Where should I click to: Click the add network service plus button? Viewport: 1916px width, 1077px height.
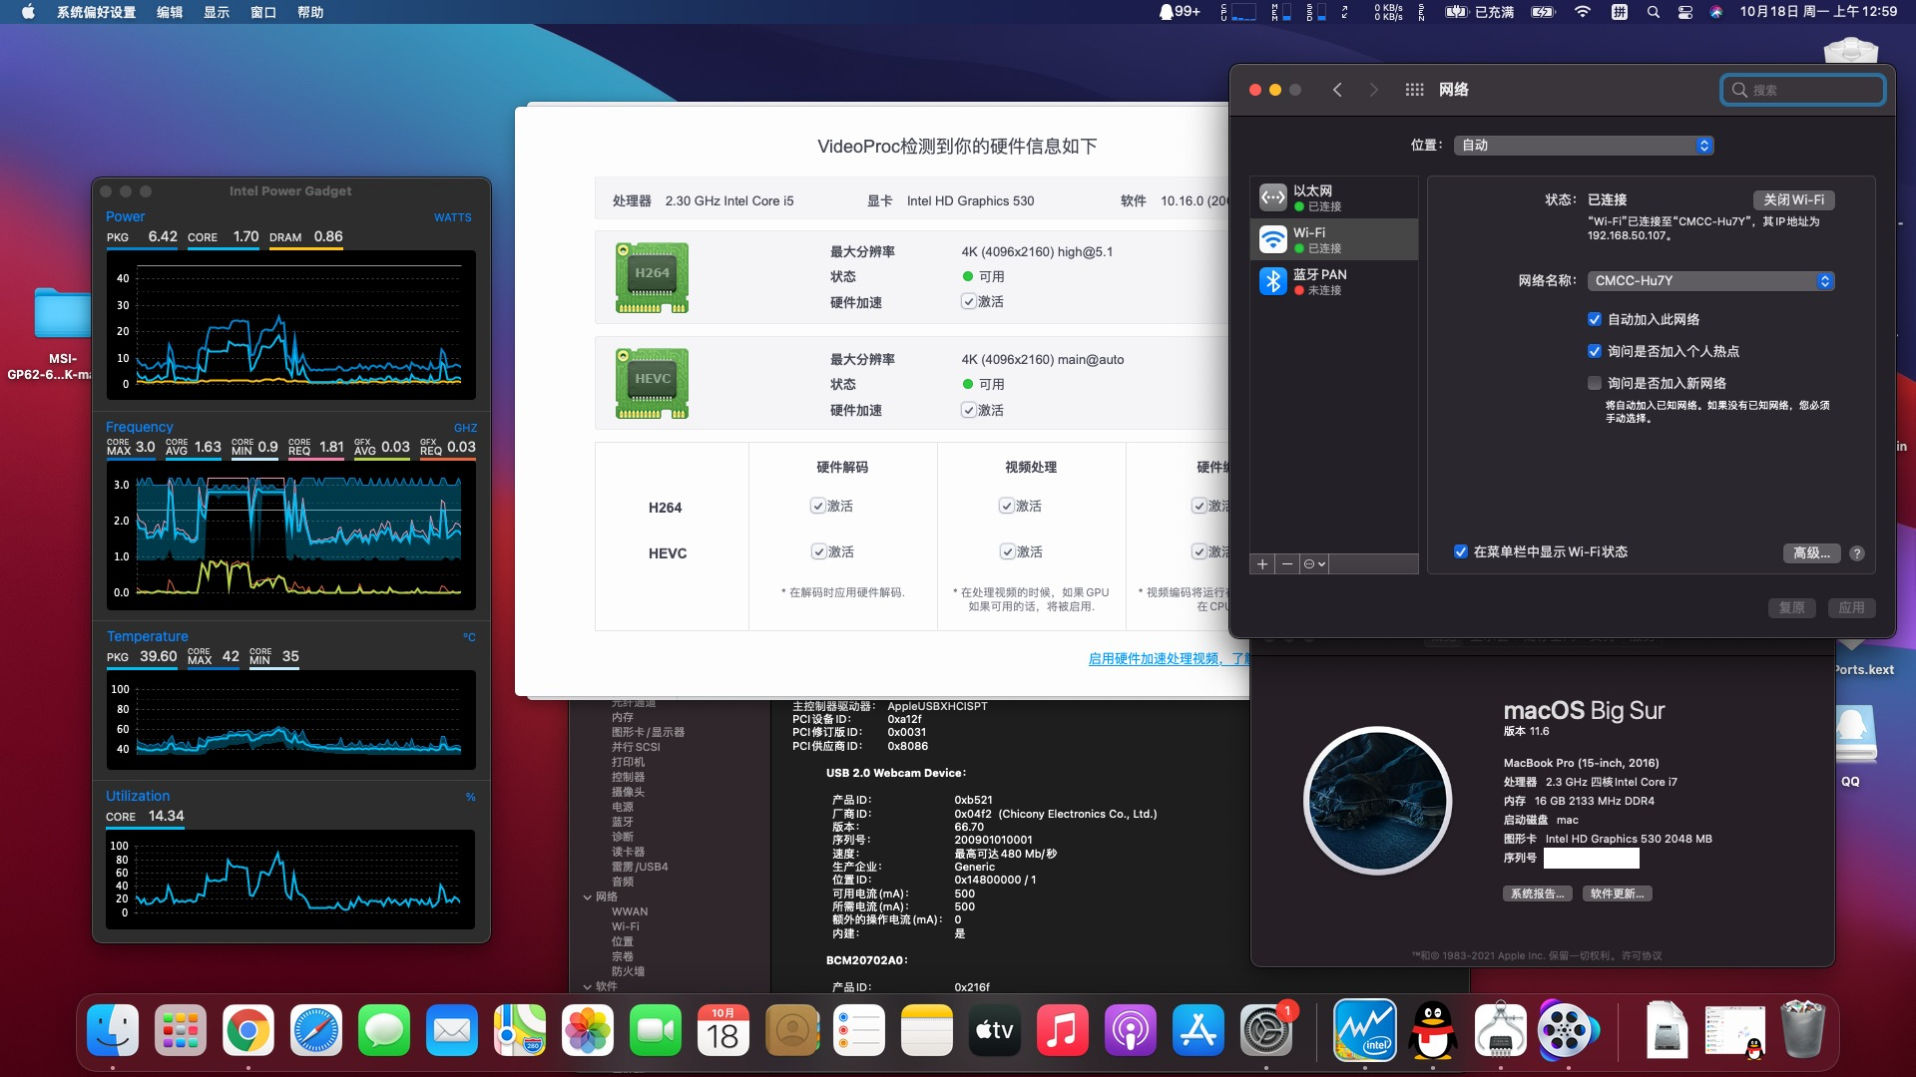click(1262, 564)
